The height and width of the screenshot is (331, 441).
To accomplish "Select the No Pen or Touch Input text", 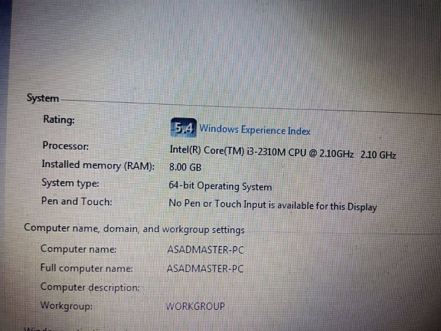I will (272, 205).
